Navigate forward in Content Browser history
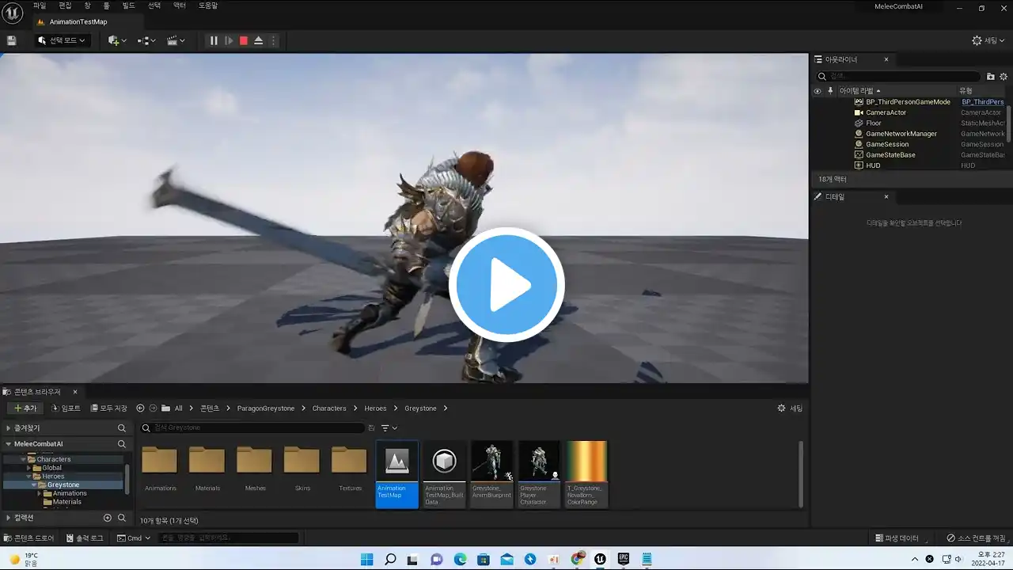This screenshot has width=1013, height=570. tap(153, 408)
